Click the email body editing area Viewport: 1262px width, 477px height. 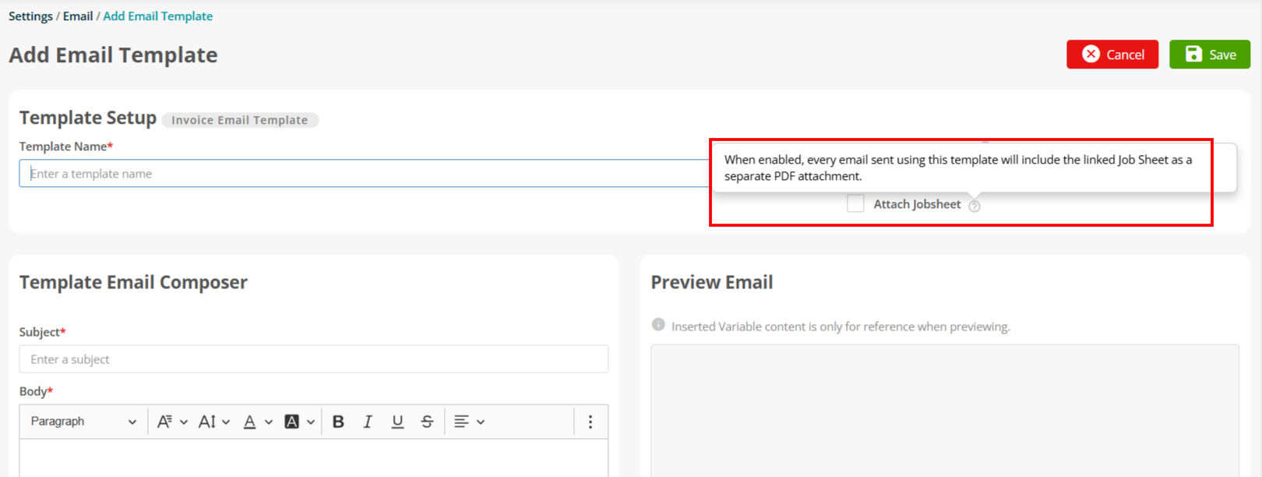(x=313, y=458)
